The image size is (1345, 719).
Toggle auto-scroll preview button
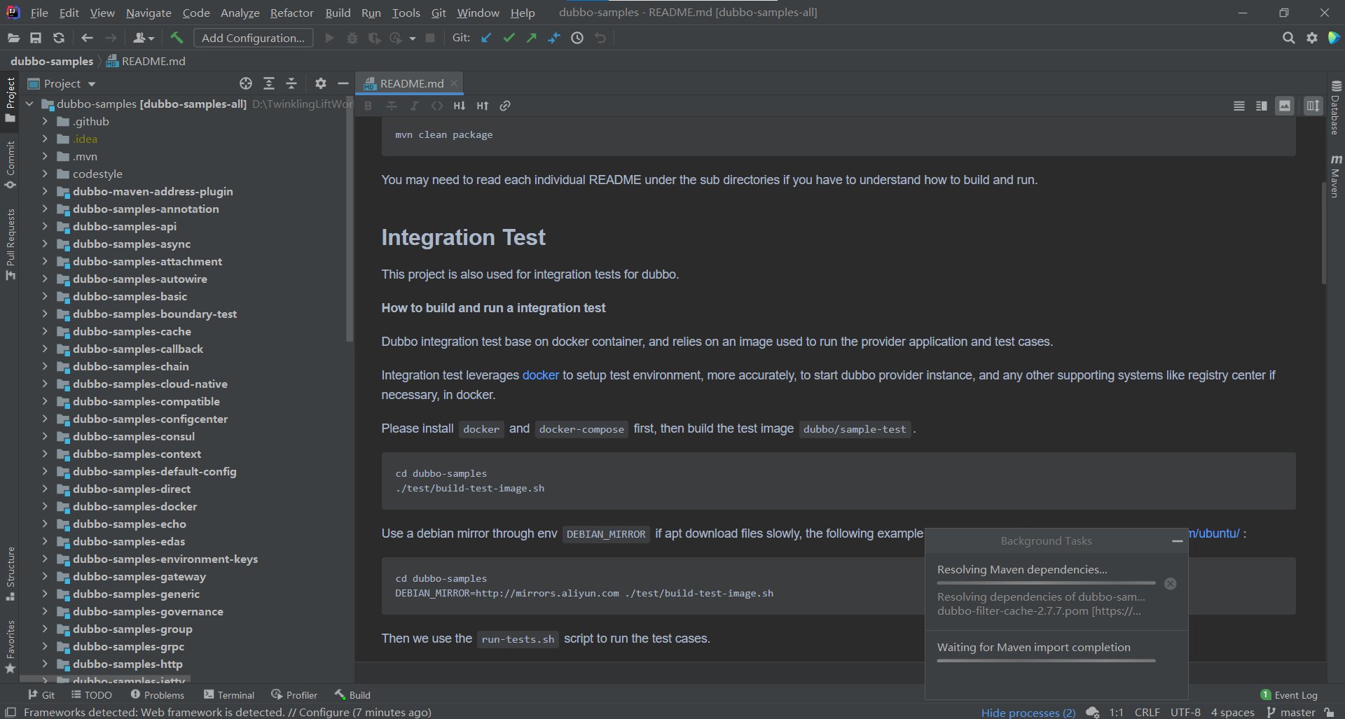[1313, 106]
